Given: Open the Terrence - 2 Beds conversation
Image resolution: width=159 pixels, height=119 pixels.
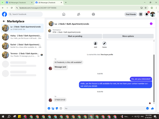Looking at the screenshot, I should [22, 55].
